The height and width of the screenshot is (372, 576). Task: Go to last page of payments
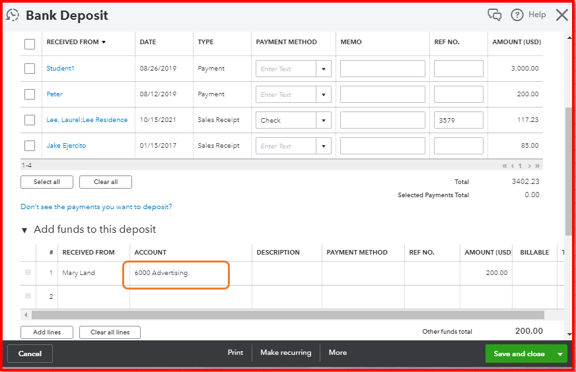537,166
